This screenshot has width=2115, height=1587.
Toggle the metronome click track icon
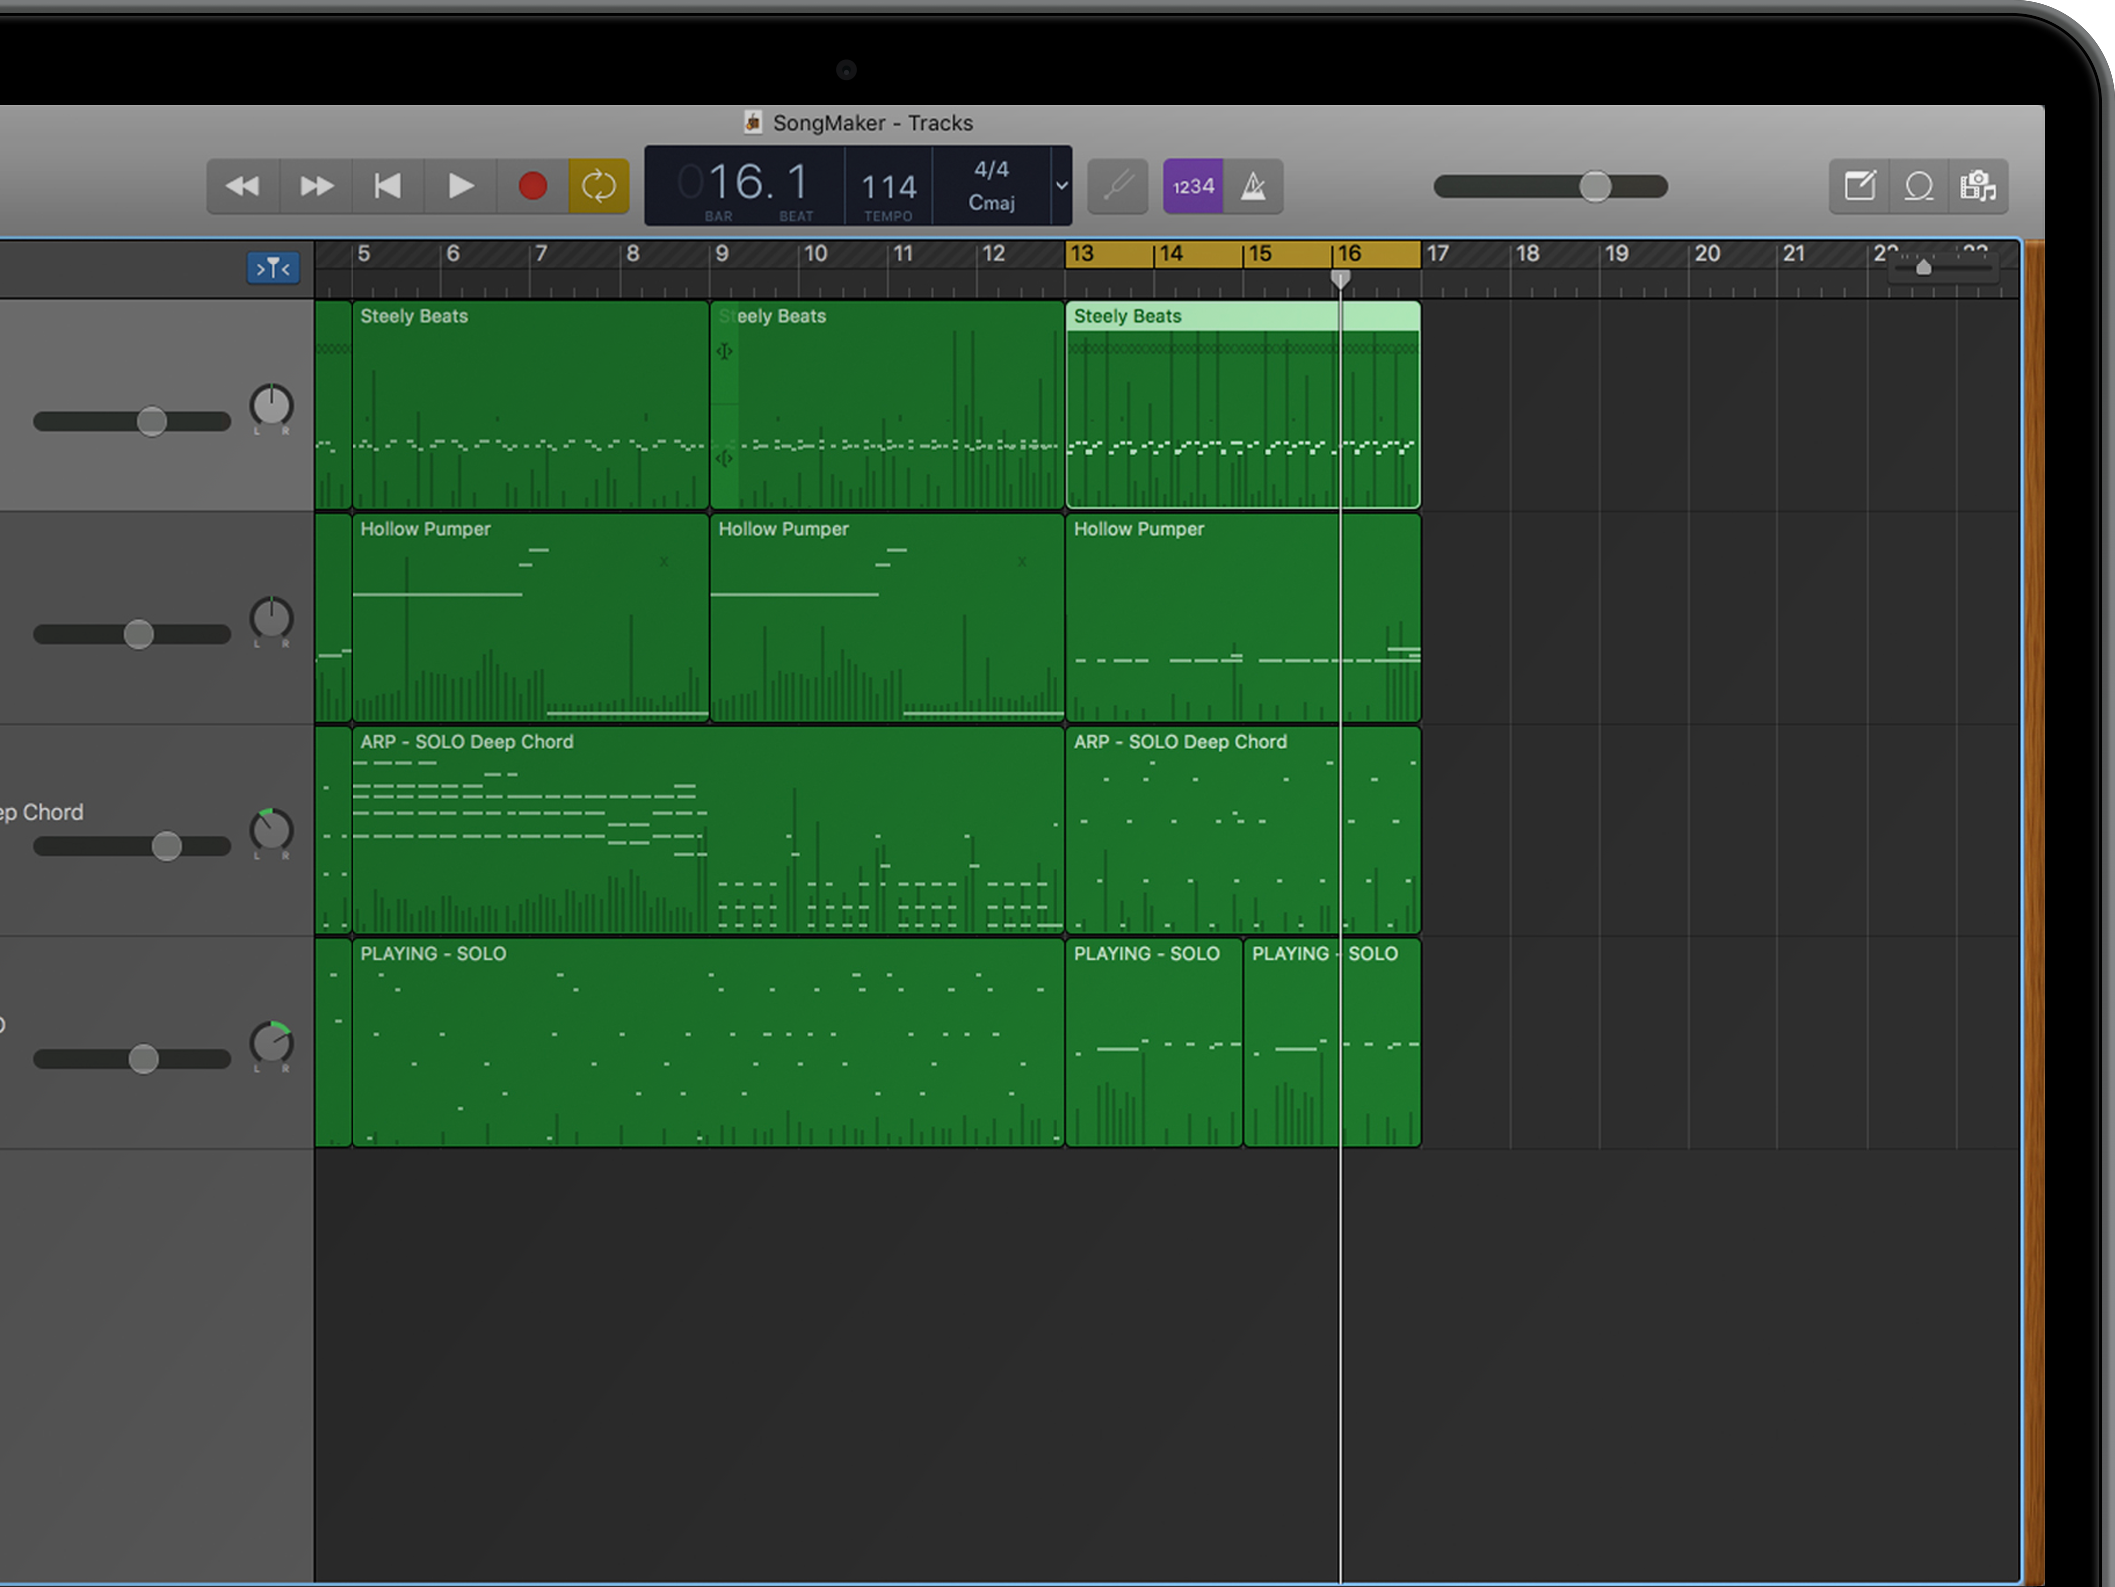click(x=1251, y=185)
